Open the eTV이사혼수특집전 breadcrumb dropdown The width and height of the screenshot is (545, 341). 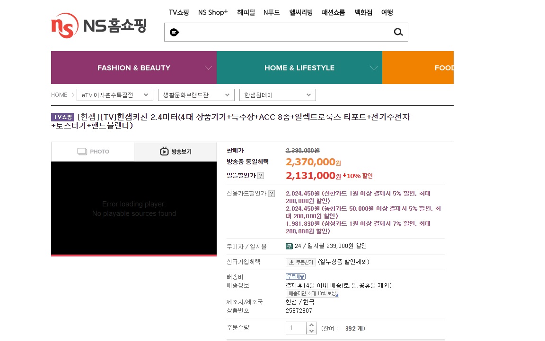point(115,95)
